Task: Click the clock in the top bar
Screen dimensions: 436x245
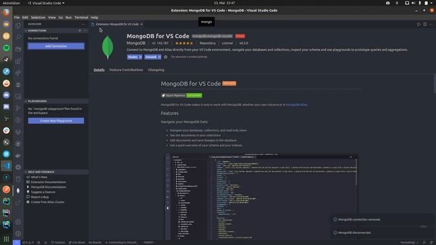Action: 224,3
